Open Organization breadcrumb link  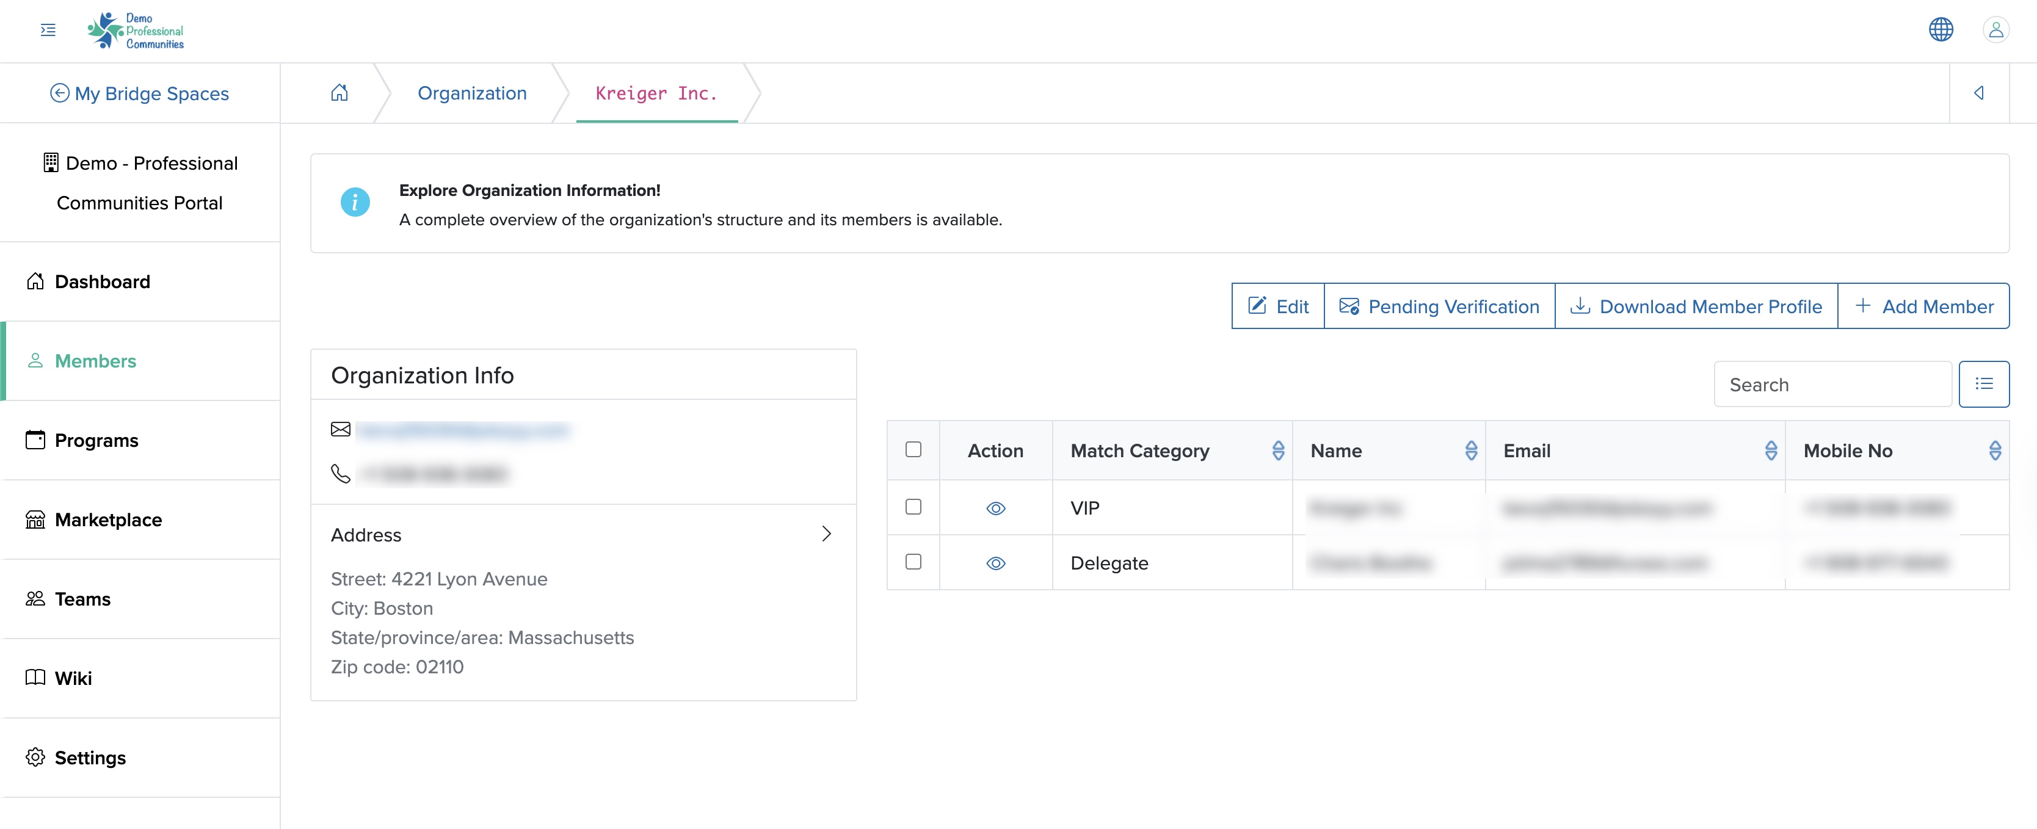click(472, 93)
